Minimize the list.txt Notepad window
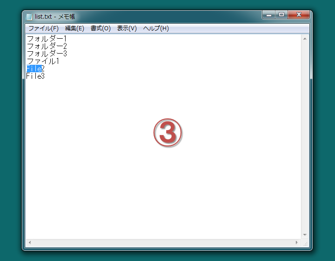Viewport: 335px width, 261px height. coord(269,15)
